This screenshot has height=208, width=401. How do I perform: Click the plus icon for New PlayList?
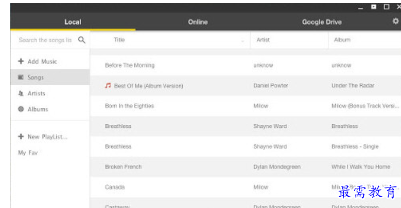coord(21,137)
